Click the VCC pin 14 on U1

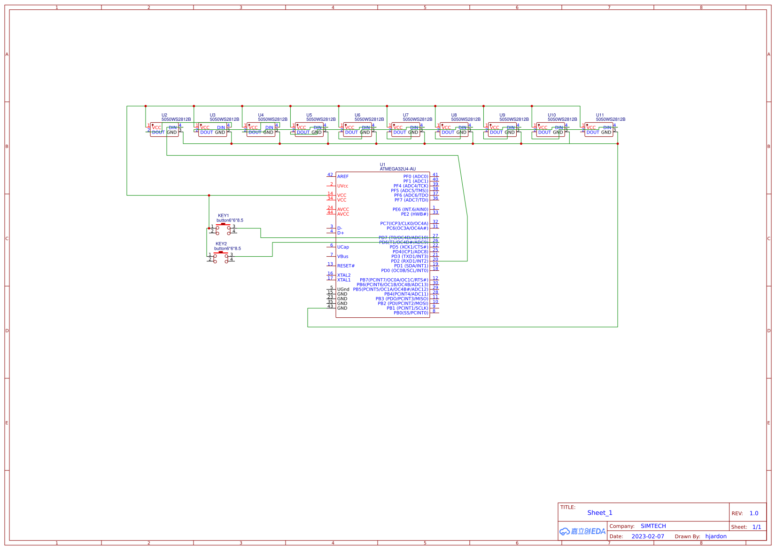342,196
